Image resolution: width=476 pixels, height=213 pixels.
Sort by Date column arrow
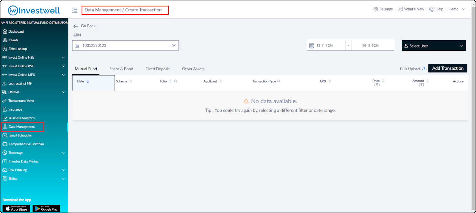(x=88, y=82)
